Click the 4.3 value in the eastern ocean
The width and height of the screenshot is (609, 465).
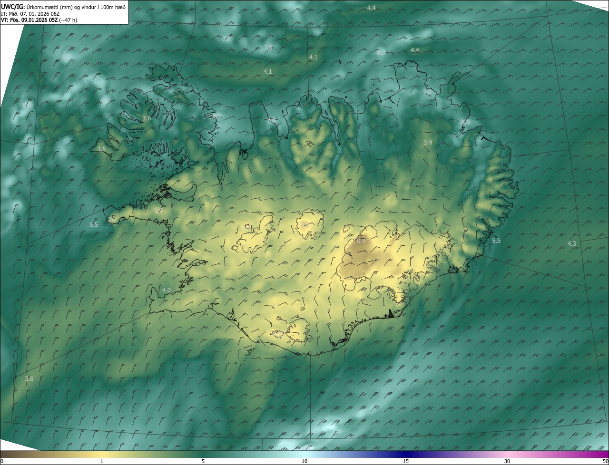pos(572,243)
